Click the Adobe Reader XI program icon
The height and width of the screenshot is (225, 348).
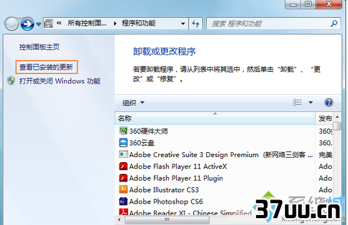pos(123,212)
